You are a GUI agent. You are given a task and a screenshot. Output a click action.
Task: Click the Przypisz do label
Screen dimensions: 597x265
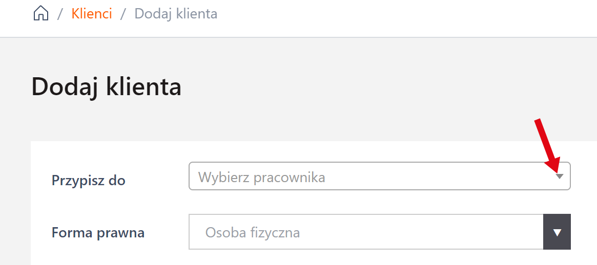89,180
